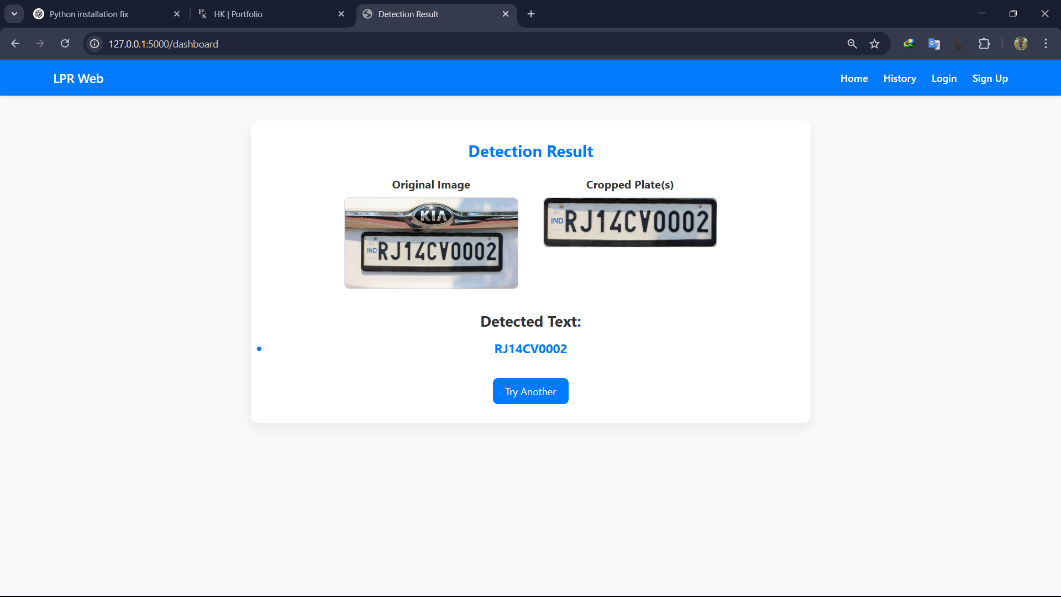This screenshot has height=597, width=1061.
Task: Reload the dashboard page
Action: point(65,44)
